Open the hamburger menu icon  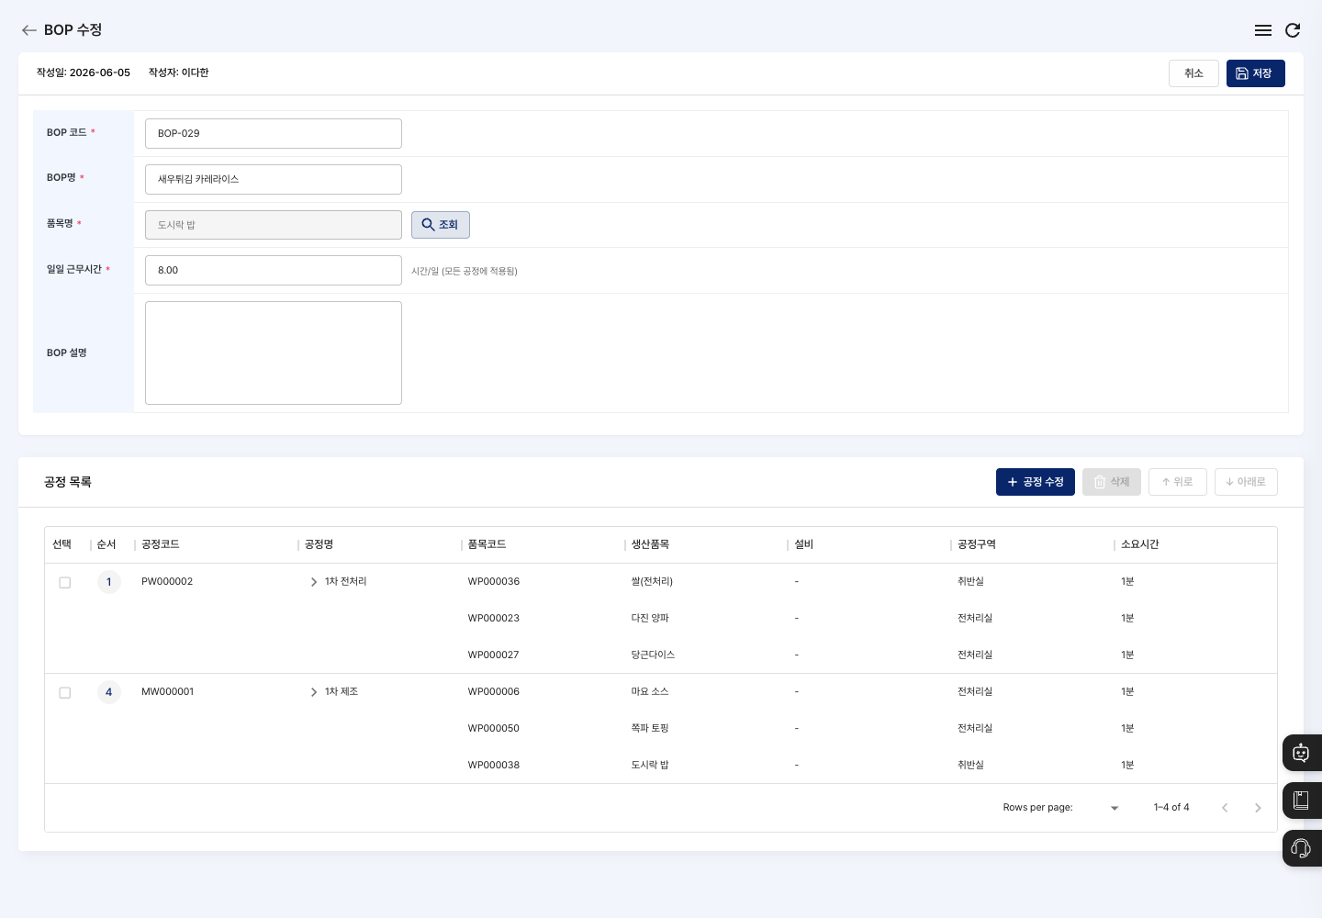pos(1263,30)
